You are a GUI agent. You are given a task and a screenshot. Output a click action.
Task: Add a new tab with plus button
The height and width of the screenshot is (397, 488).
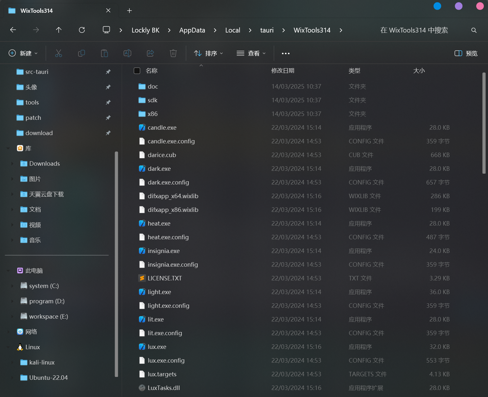(129, 11)
